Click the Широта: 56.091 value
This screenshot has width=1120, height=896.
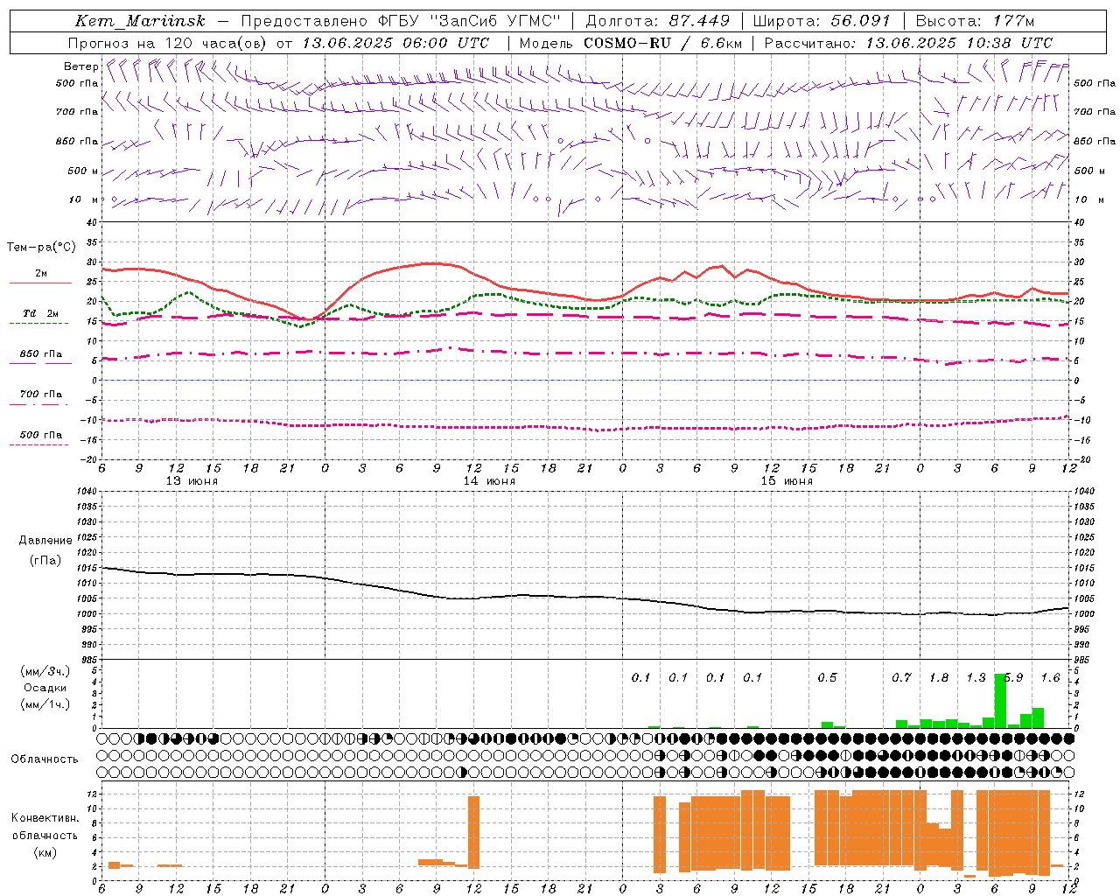tap(822, 21)
